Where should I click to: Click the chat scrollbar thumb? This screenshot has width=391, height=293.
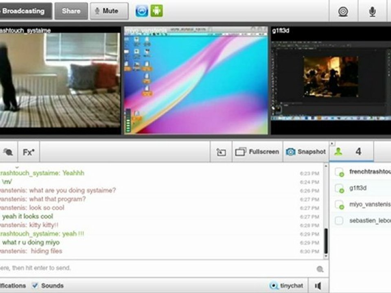point(326,241)
